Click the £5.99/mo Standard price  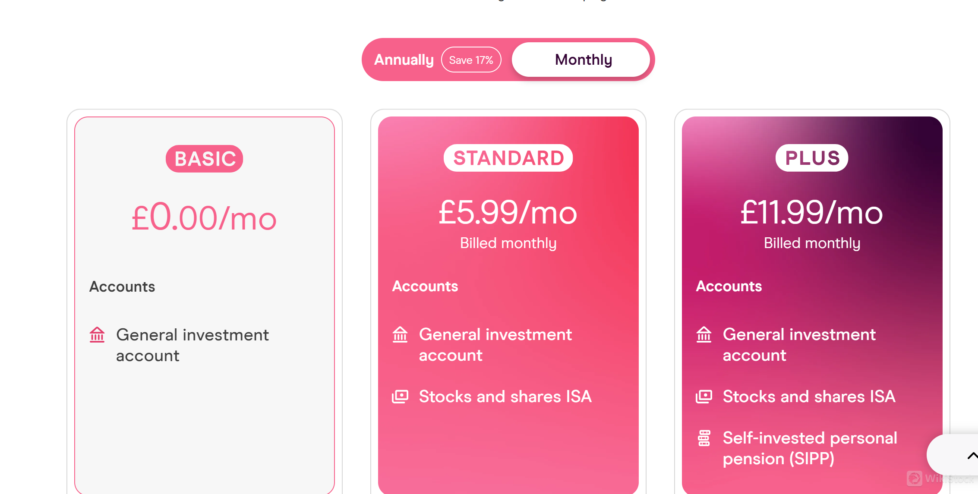508,213
